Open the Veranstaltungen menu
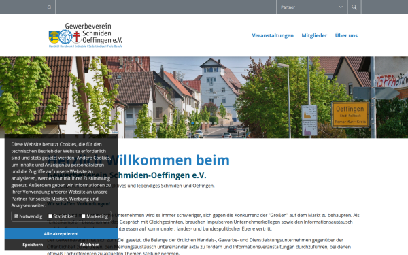 coord(273,35)
